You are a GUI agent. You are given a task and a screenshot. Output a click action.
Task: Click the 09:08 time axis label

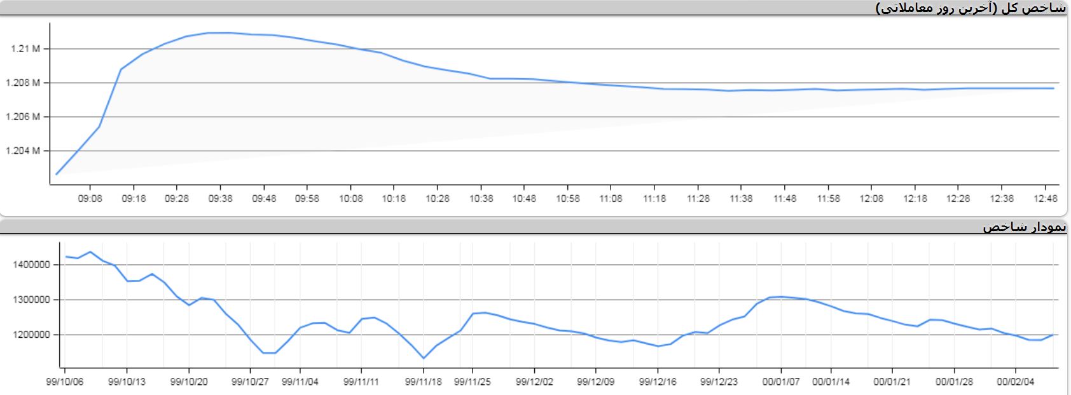(90, 198)
